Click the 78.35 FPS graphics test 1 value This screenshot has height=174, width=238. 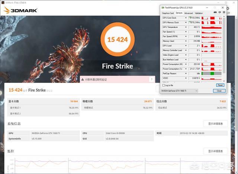pyautogui.click(x=74, y=108)
